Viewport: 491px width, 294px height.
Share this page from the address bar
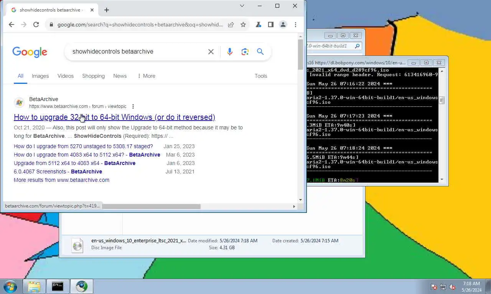coord(231,24)
